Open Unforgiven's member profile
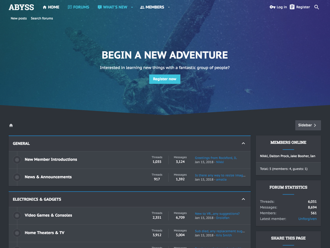 pyautogui.click(x=307, y=219)
